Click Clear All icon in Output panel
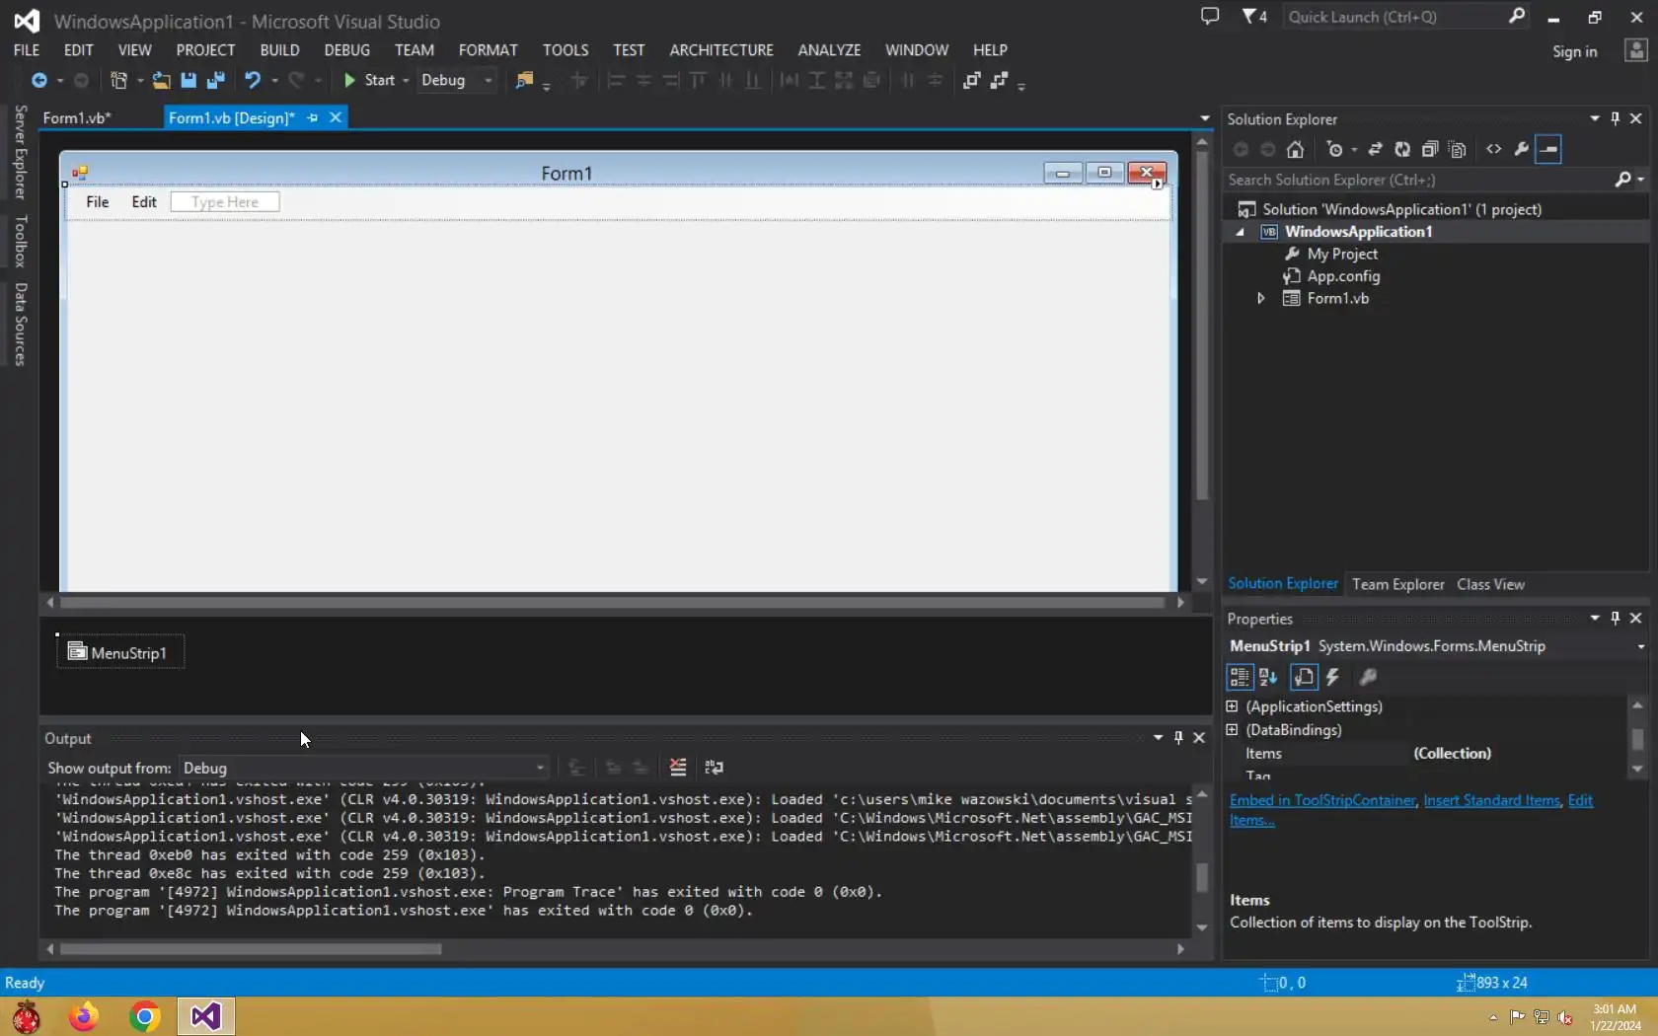The image size is (1658, 1036). click(678, 768)
